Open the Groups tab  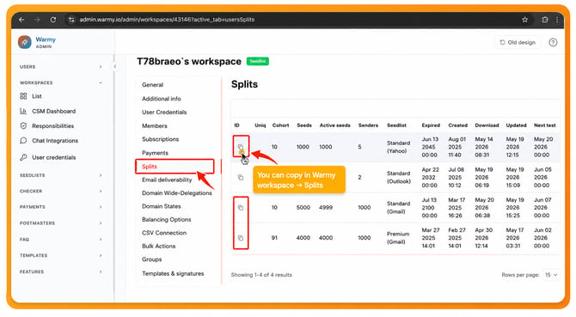151,259
